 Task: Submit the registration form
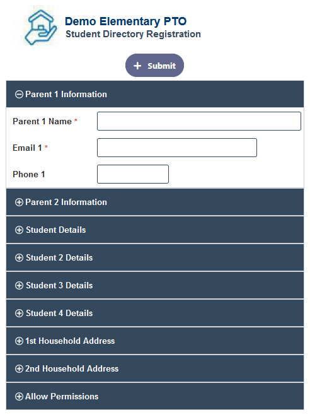point(154,66)
